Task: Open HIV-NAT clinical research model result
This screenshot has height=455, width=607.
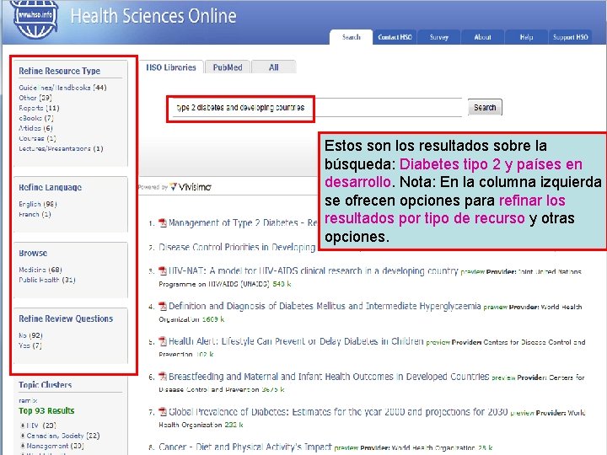Action: click(x=314, y=270)
